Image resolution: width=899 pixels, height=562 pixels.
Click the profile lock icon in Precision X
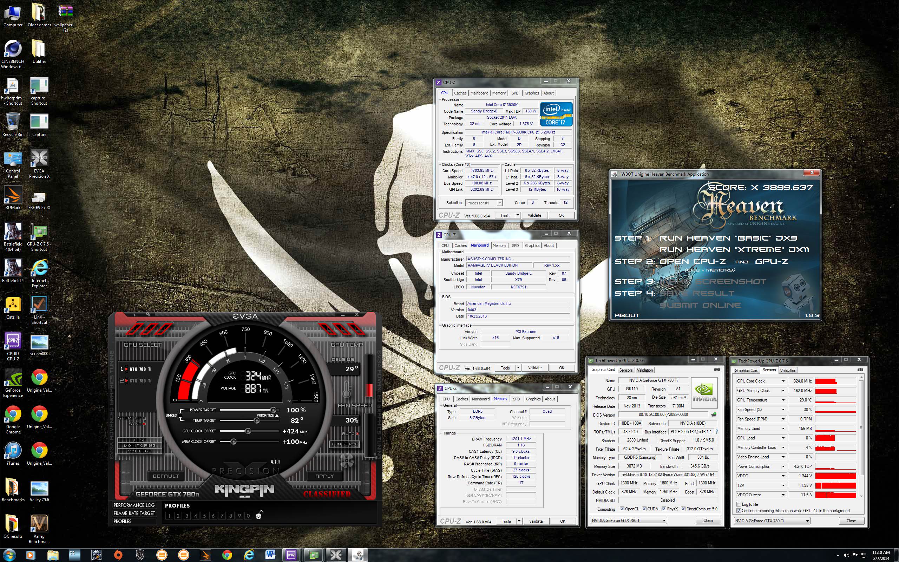(260, 515)
